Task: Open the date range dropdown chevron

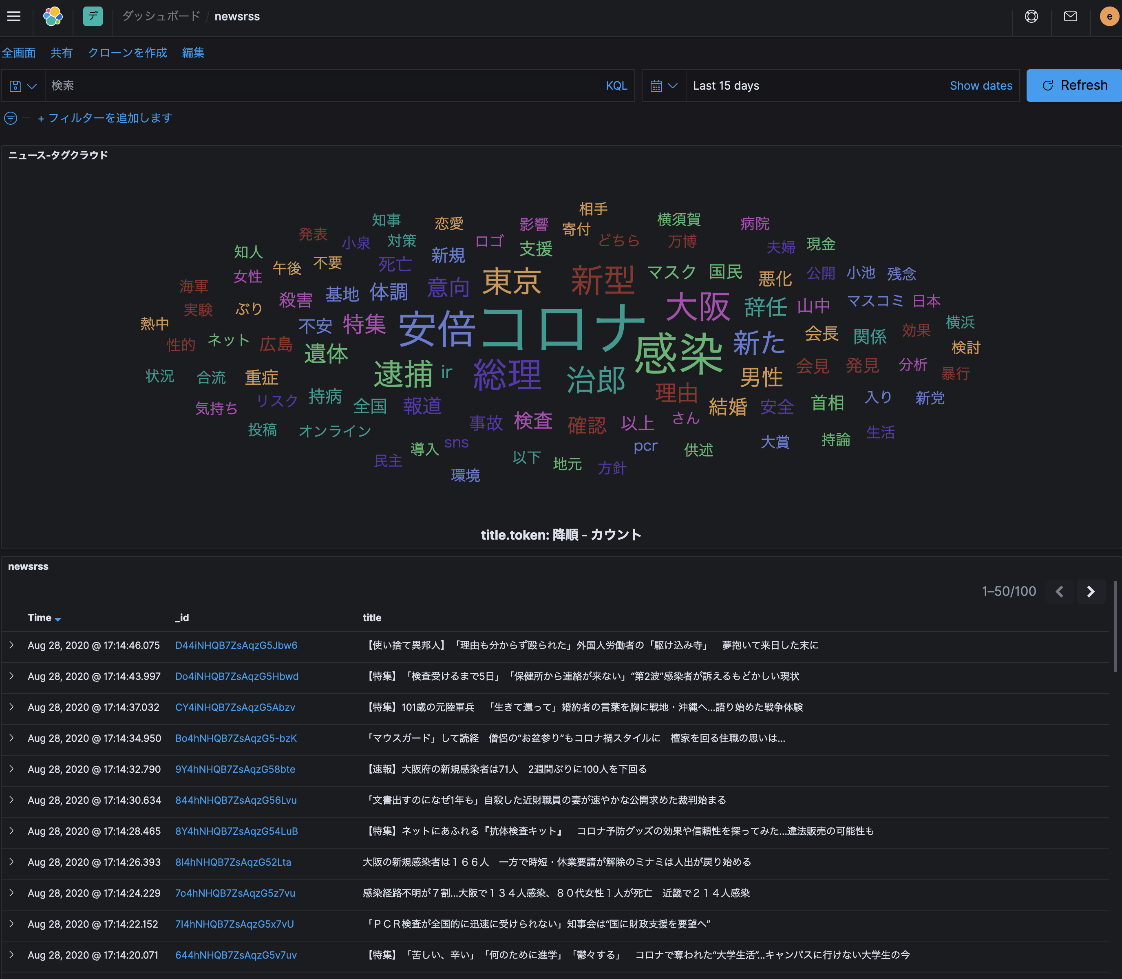Action: 674,85
